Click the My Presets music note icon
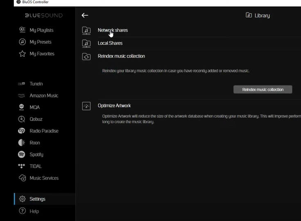The width and height of the screenshot is (301, 221). [x=22, y=42]
